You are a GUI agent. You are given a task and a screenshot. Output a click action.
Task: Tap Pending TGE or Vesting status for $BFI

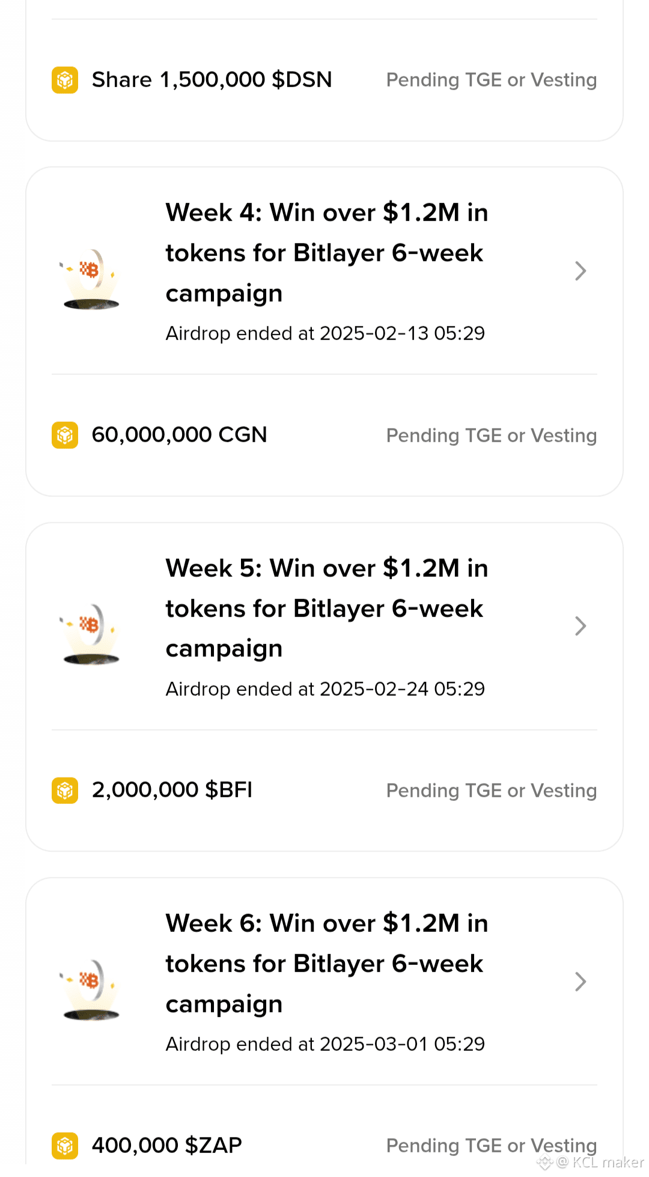point(492,791)
